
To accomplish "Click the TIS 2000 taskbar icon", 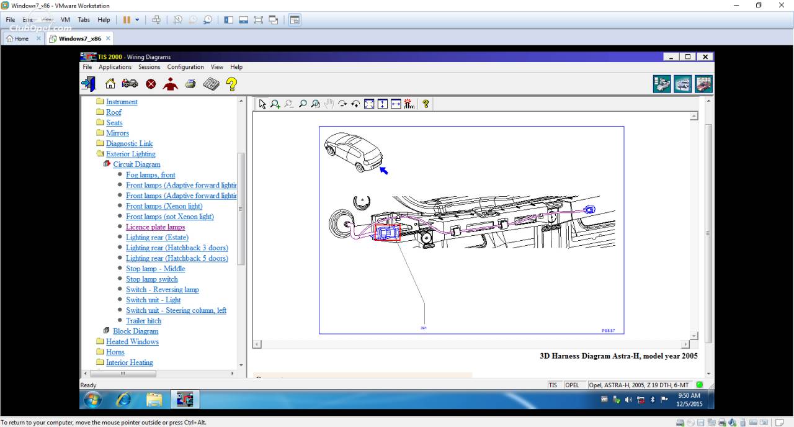I will pyautogui.click(x=185, y=400).
